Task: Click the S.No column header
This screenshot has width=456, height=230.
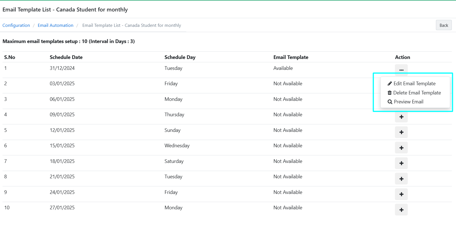Action: pyautogui.click(x=10, y=57)
